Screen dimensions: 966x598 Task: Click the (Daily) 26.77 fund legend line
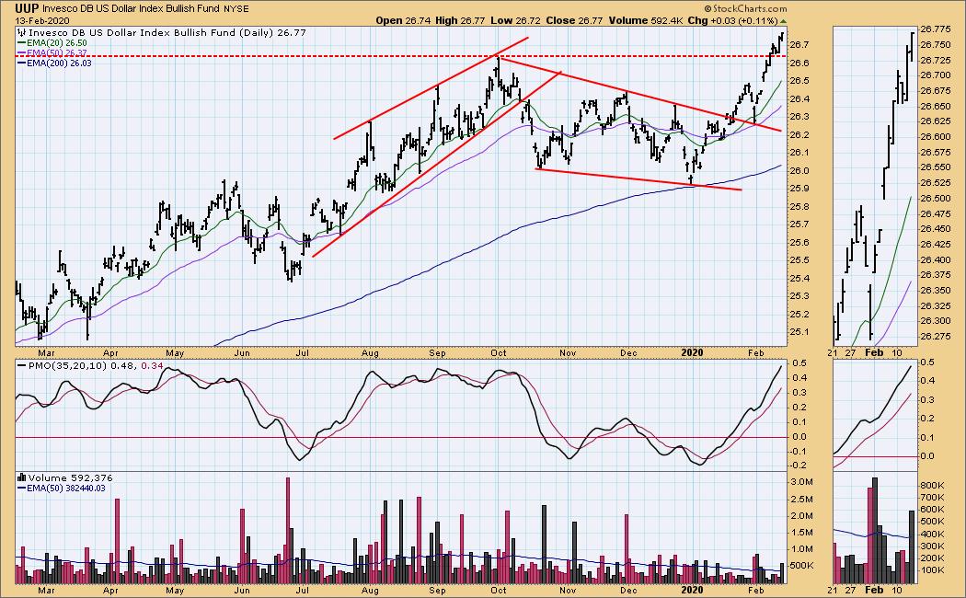tap(167, 32)
